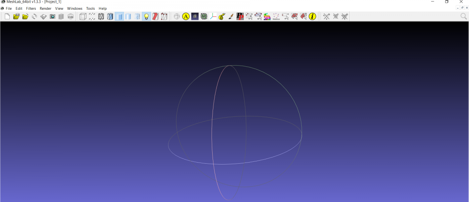Expand the Windows menu

pyautogui.click(x=75, y=9)
